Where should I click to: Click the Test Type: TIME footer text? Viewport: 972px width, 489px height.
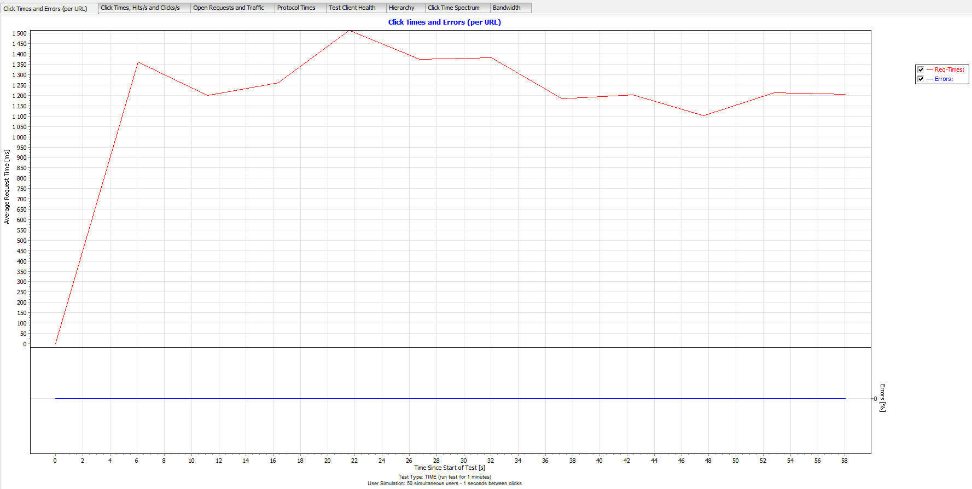click(x=445, y=477)
